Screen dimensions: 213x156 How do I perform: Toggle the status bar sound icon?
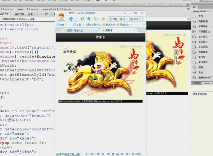[x=108, y=154]
